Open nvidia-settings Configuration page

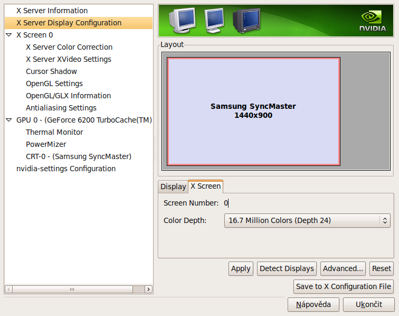pos(66,169)
